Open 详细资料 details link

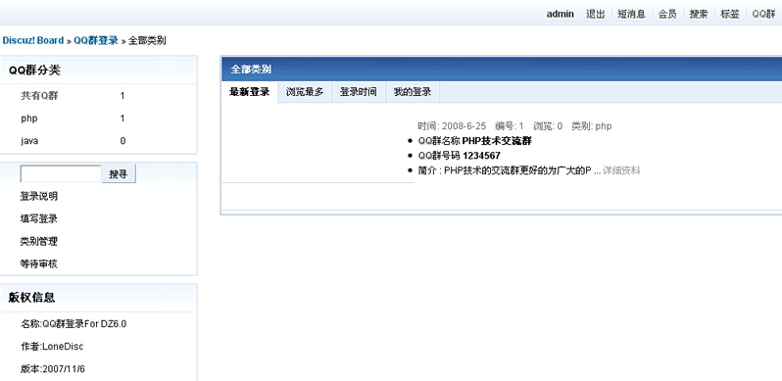click(x=621, y=170)
